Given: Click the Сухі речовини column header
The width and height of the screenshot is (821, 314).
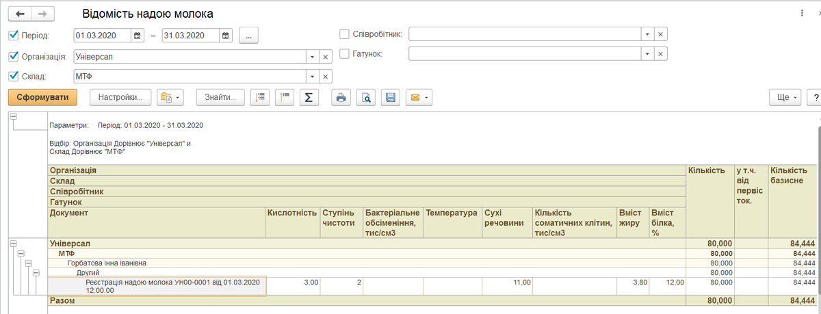Looking at the screenshot, I should coord(507,223).
